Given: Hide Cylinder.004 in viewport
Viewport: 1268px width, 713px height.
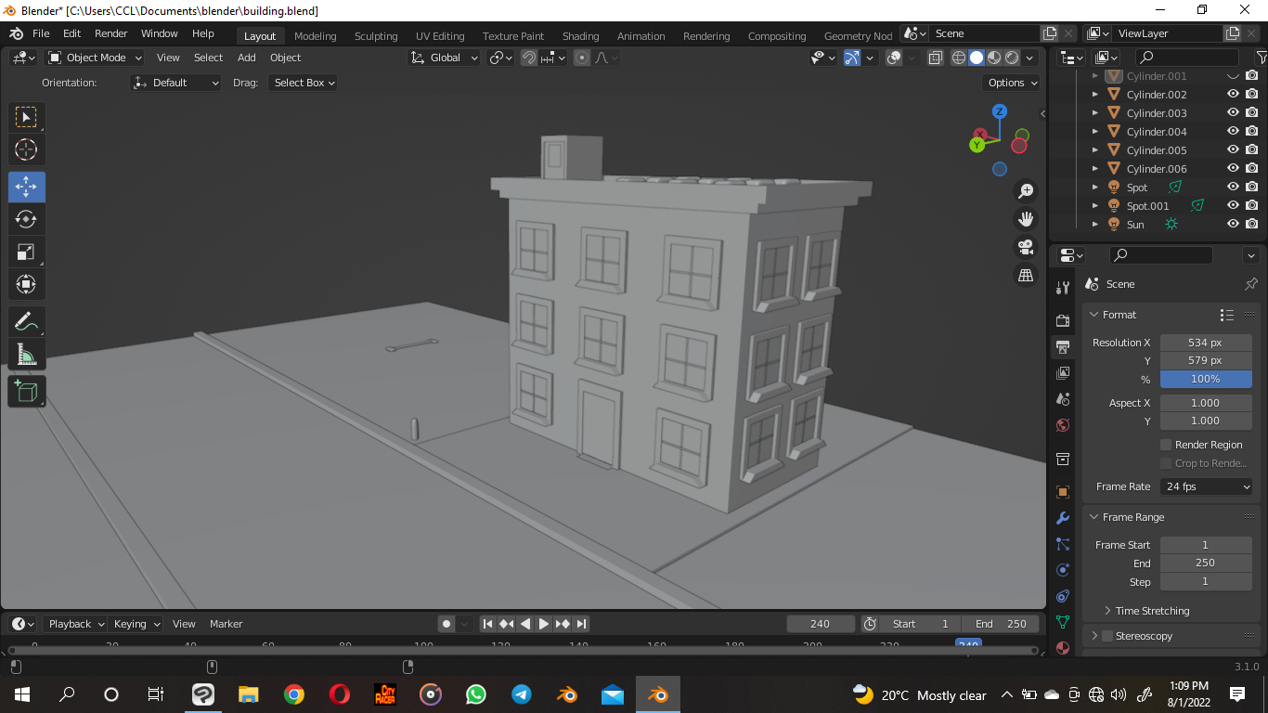Looking at the screenshot, I should pos(1233,131).
